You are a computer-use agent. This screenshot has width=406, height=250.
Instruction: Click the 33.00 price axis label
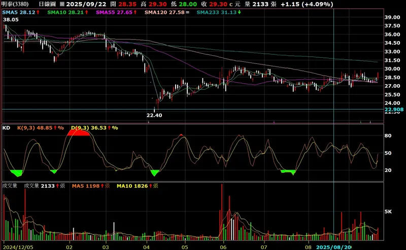click(x=392, y=52)
